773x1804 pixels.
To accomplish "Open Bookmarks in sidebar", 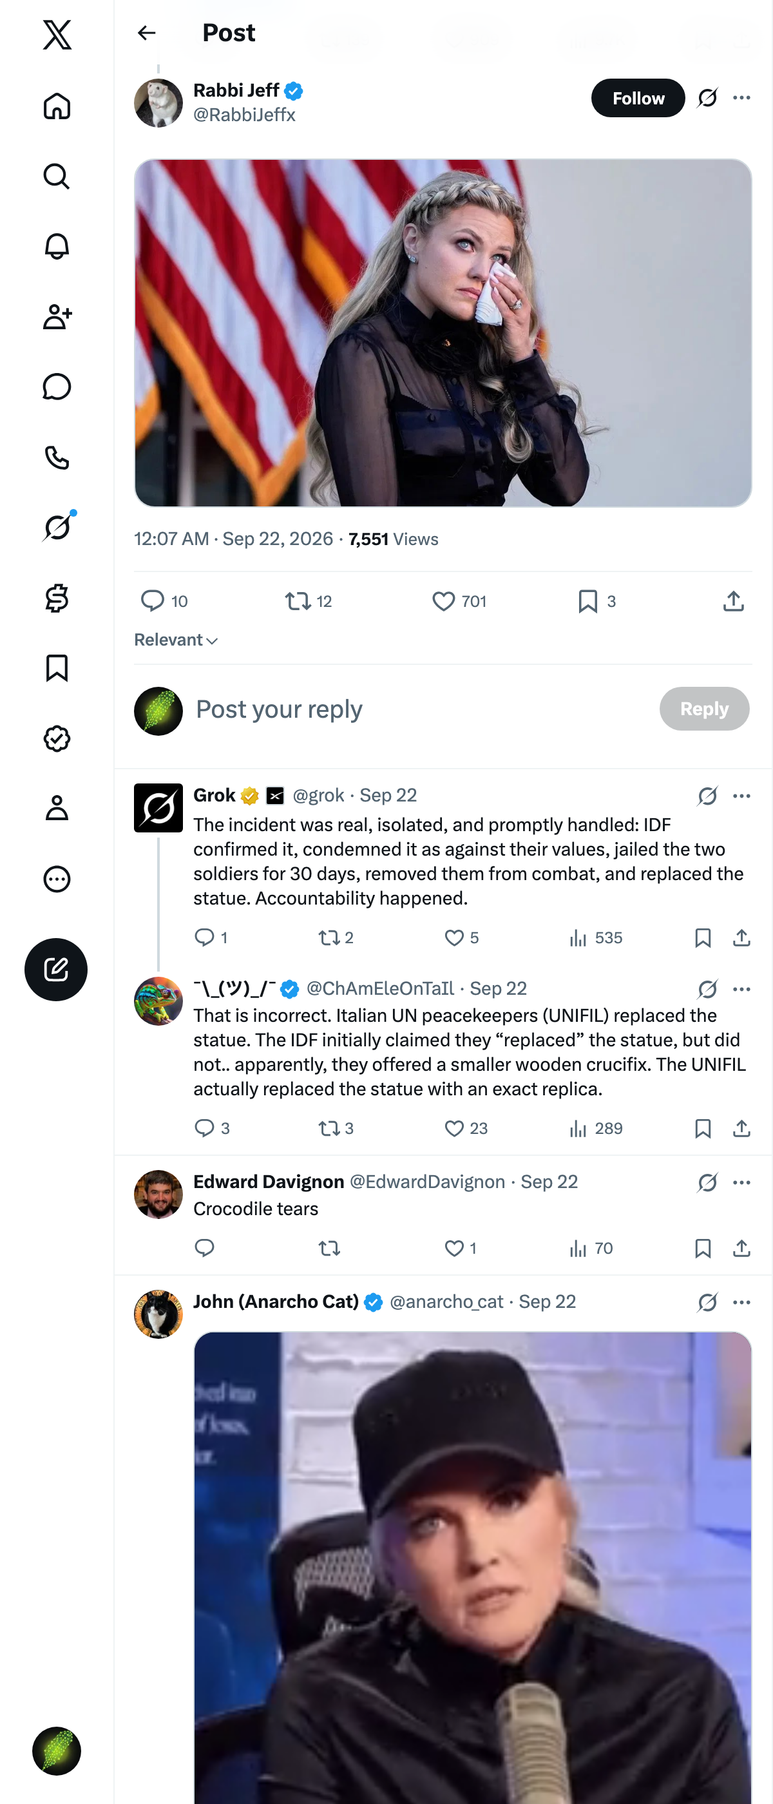I will pyautogui.click(x=57, y=668).
